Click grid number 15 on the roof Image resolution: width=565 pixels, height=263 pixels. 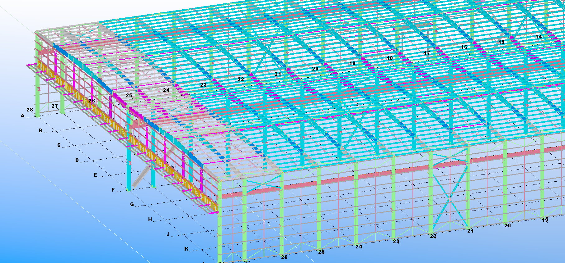501,42
